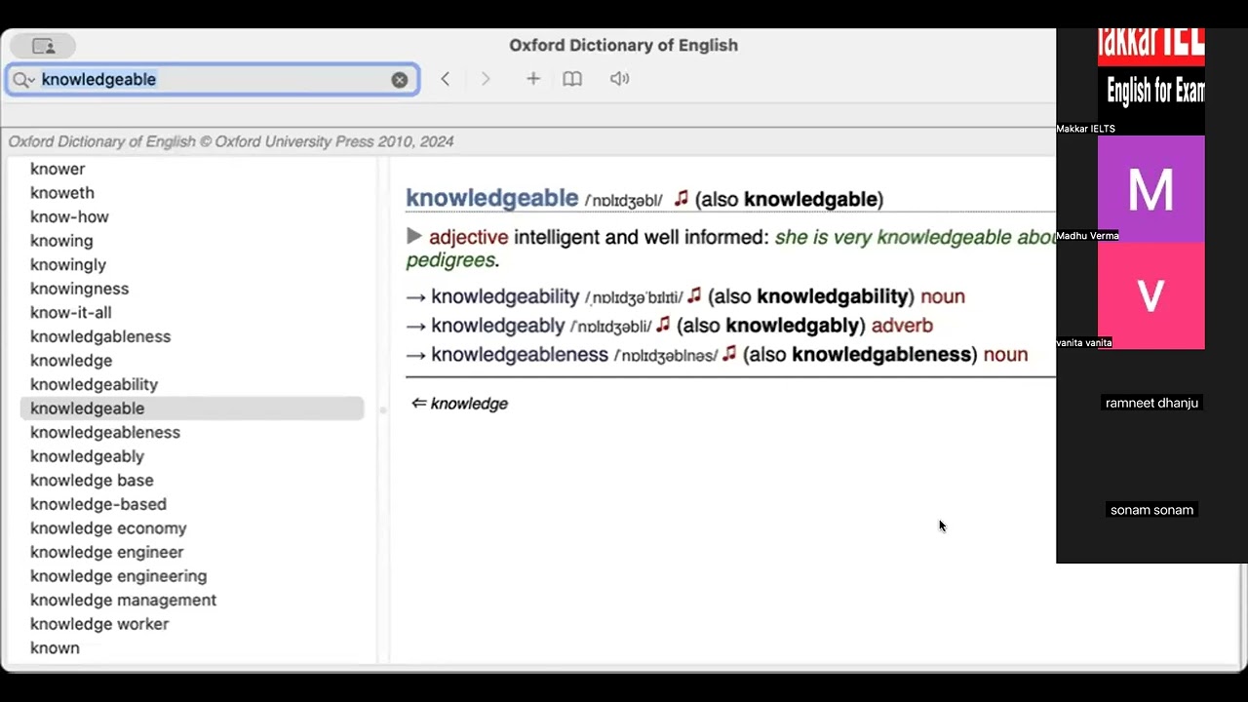The width and height of the screenshot is (1248, 702).
Task: Select knowledge engineering in the word list
Action: pos(118,576)
